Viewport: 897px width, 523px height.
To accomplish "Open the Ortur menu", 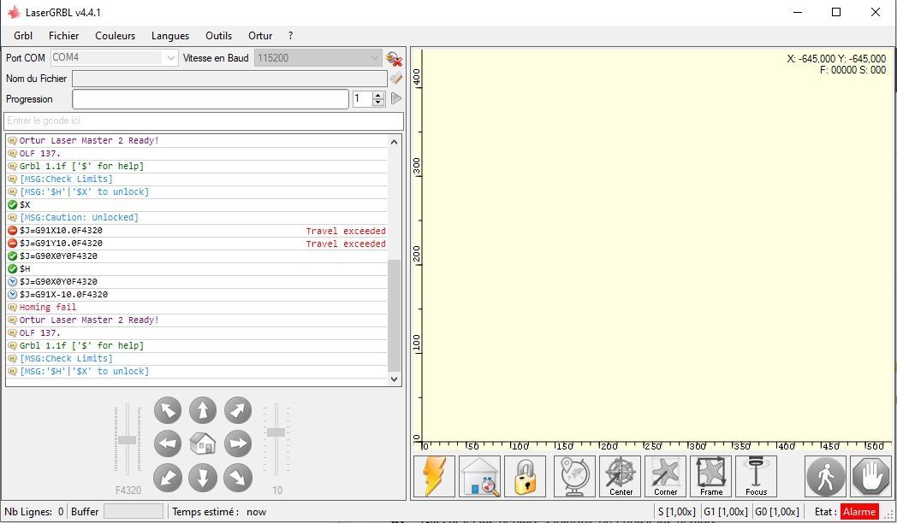I will pyautogui.click(x=260, y=35).
